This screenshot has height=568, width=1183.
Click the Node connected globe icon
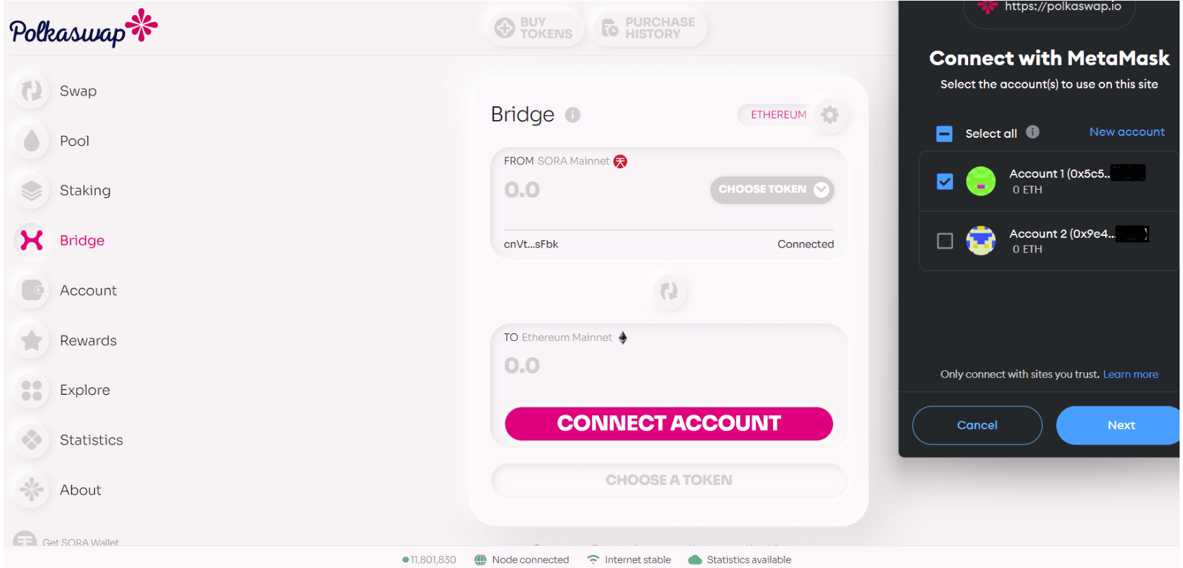(480, 560)
